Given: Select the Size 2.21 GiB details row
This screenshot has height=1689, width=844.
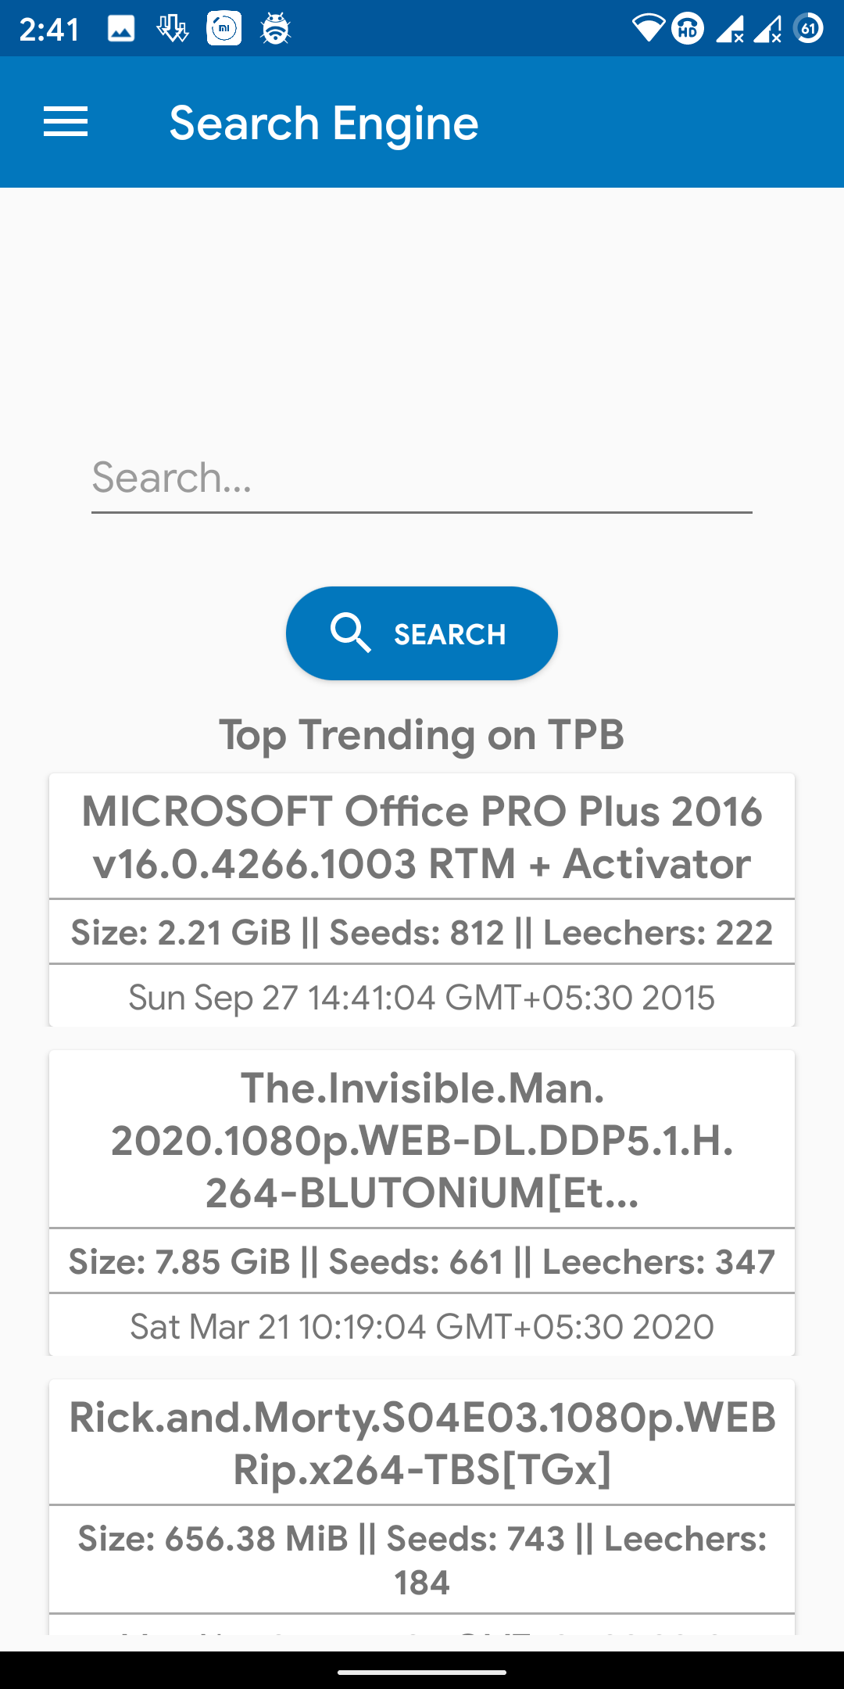Looking at the screenshot, I should click(422, 932).
